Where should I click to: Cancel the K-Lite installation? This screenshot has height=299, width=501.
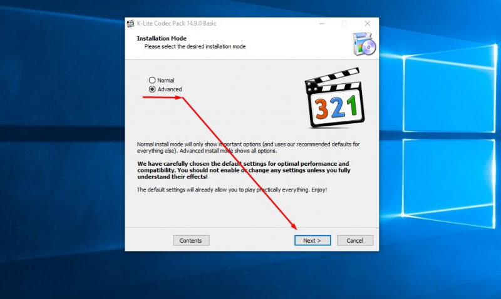coord(355,240)
